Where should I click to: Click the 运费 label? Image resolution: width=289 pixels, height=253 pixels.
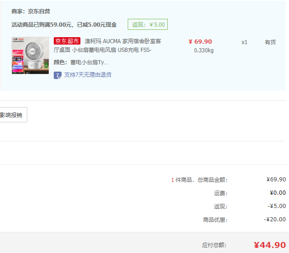pyautogui.click(x=221, y=193)
